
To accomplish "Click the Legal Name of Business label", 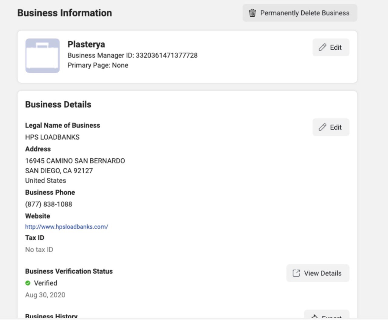I will coord(62,125).
